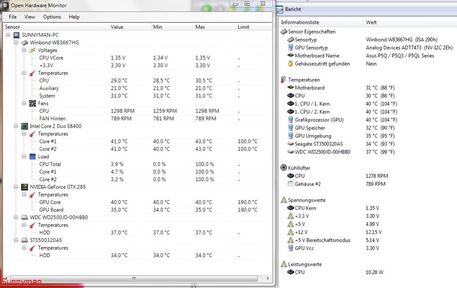Screen dimensions: 457x288
Task: Click the Motherboard Name icon
Action: 291,55
